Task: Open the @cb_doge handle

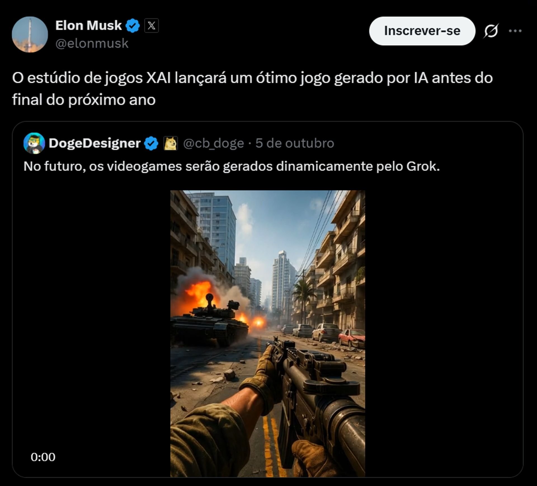Action: coord(213,143)
